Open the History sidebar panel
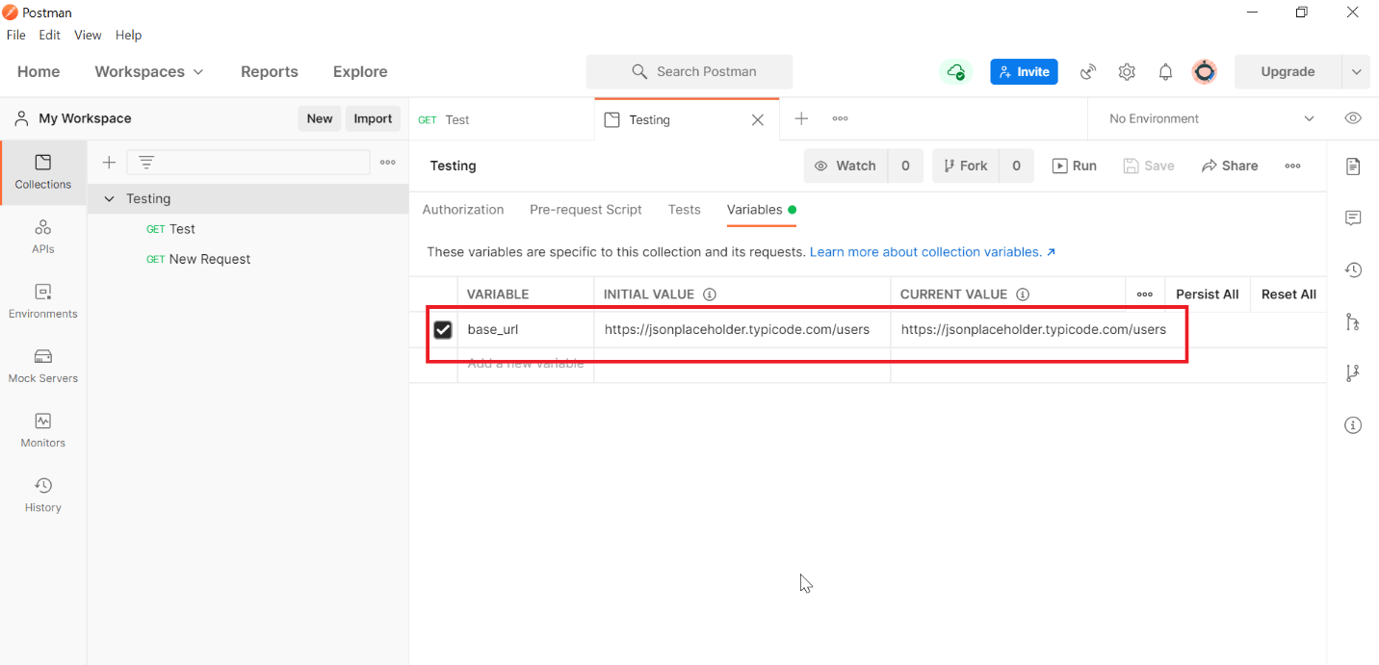Image resolution: width=1379 pixels, height=665 pixels. [x=42, y=494]
